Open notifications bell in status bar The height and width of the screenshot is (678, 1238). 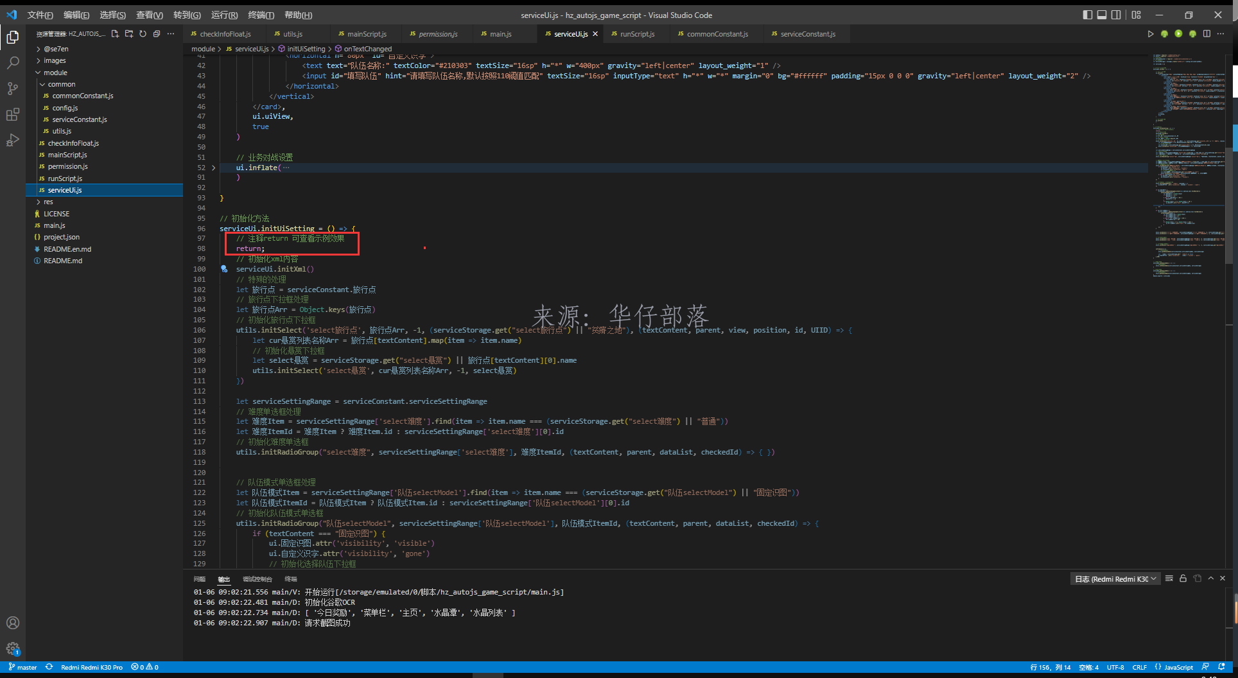coord(1221,667)
